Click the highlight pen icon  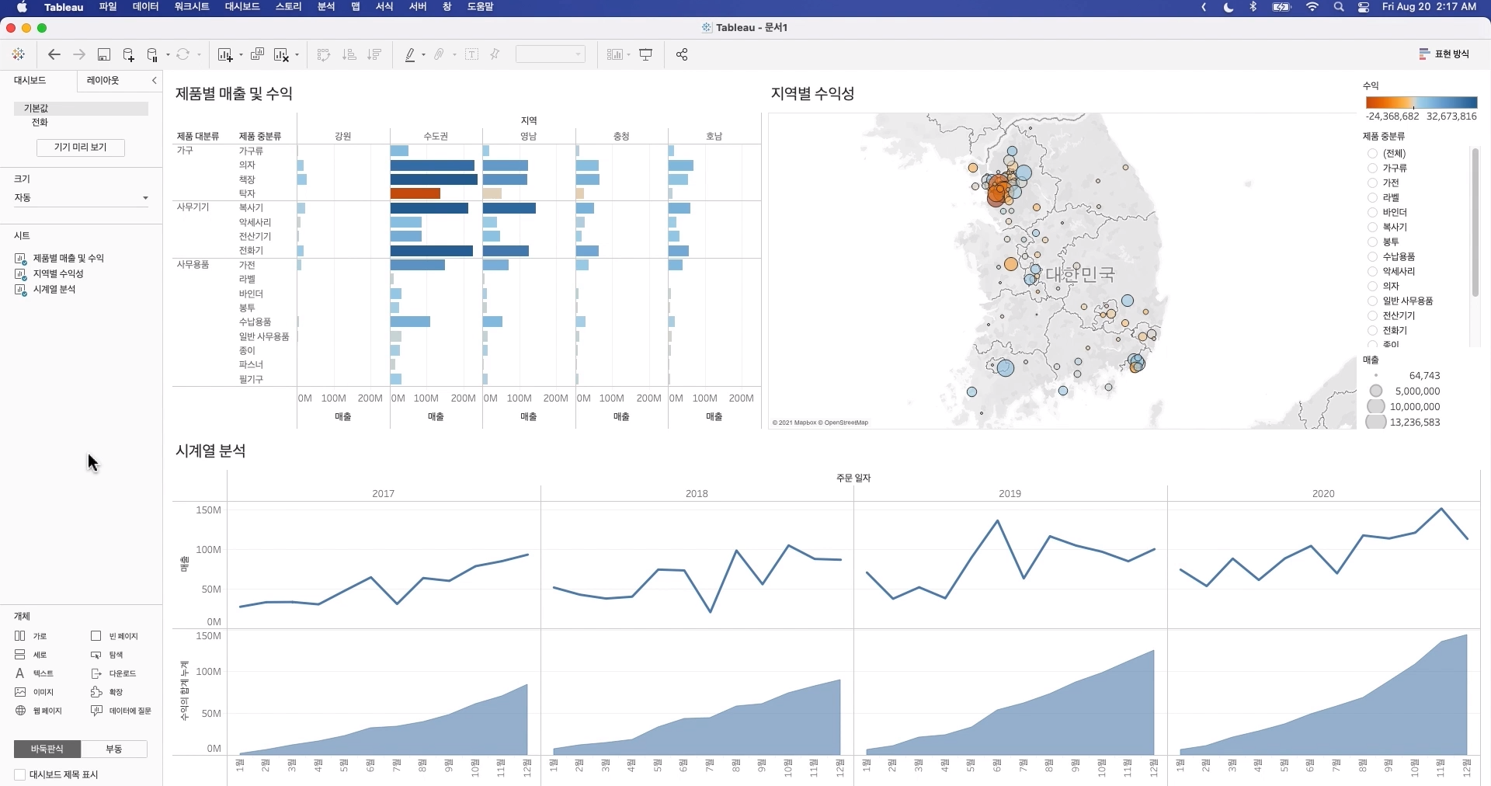tap(410, 54)
